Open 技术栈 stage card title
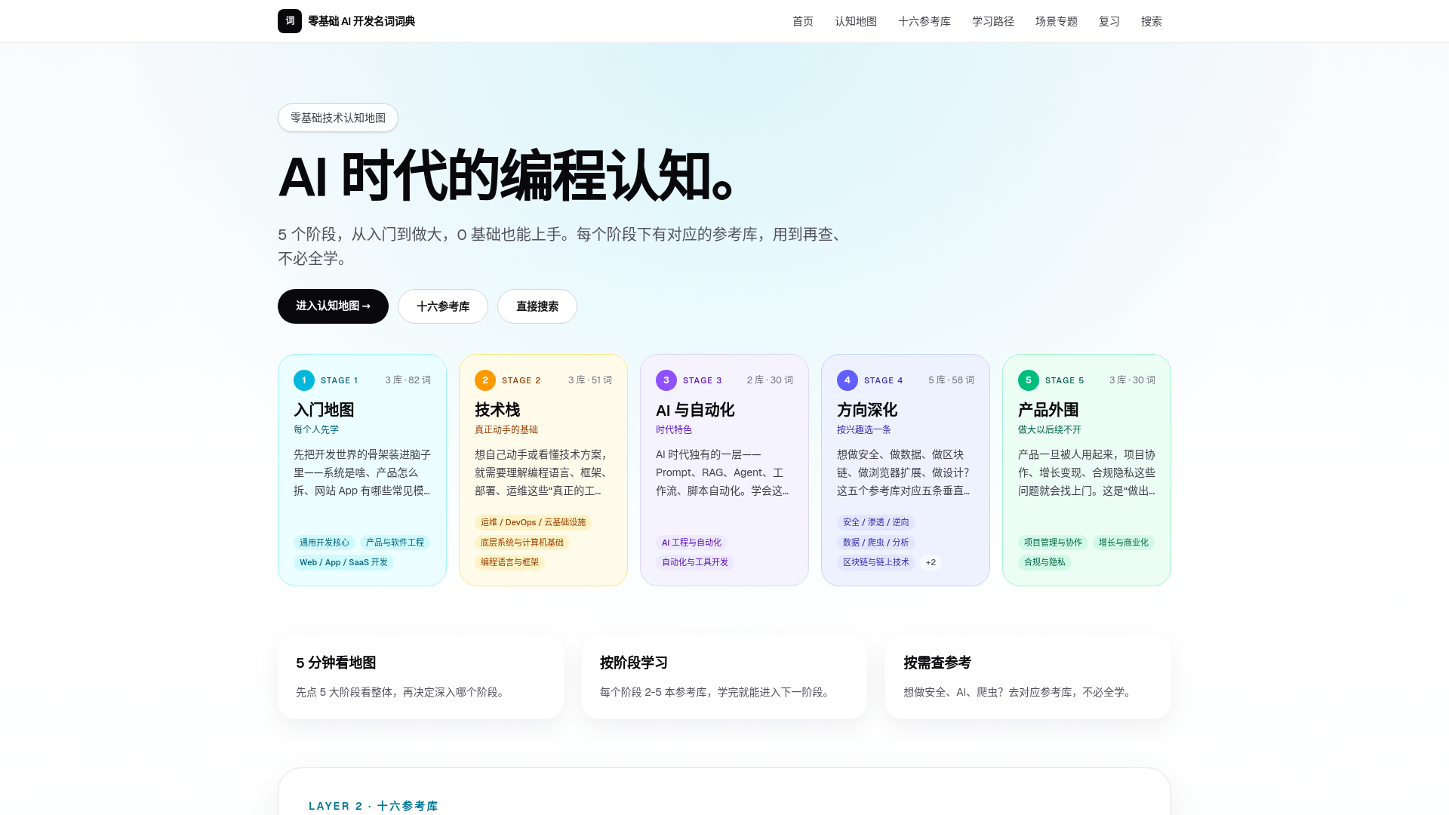1449x815 pixels. (497, 410)
